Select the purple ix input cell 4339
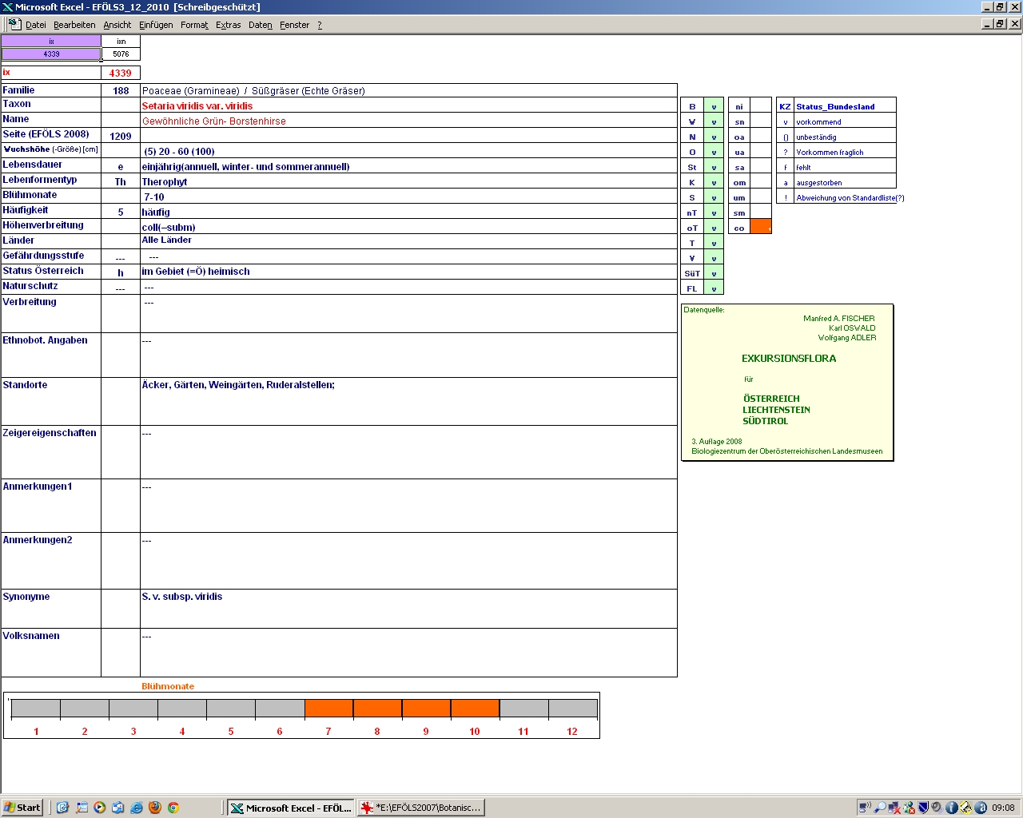Screen dimensions: 1023x818 pos(51,54)
